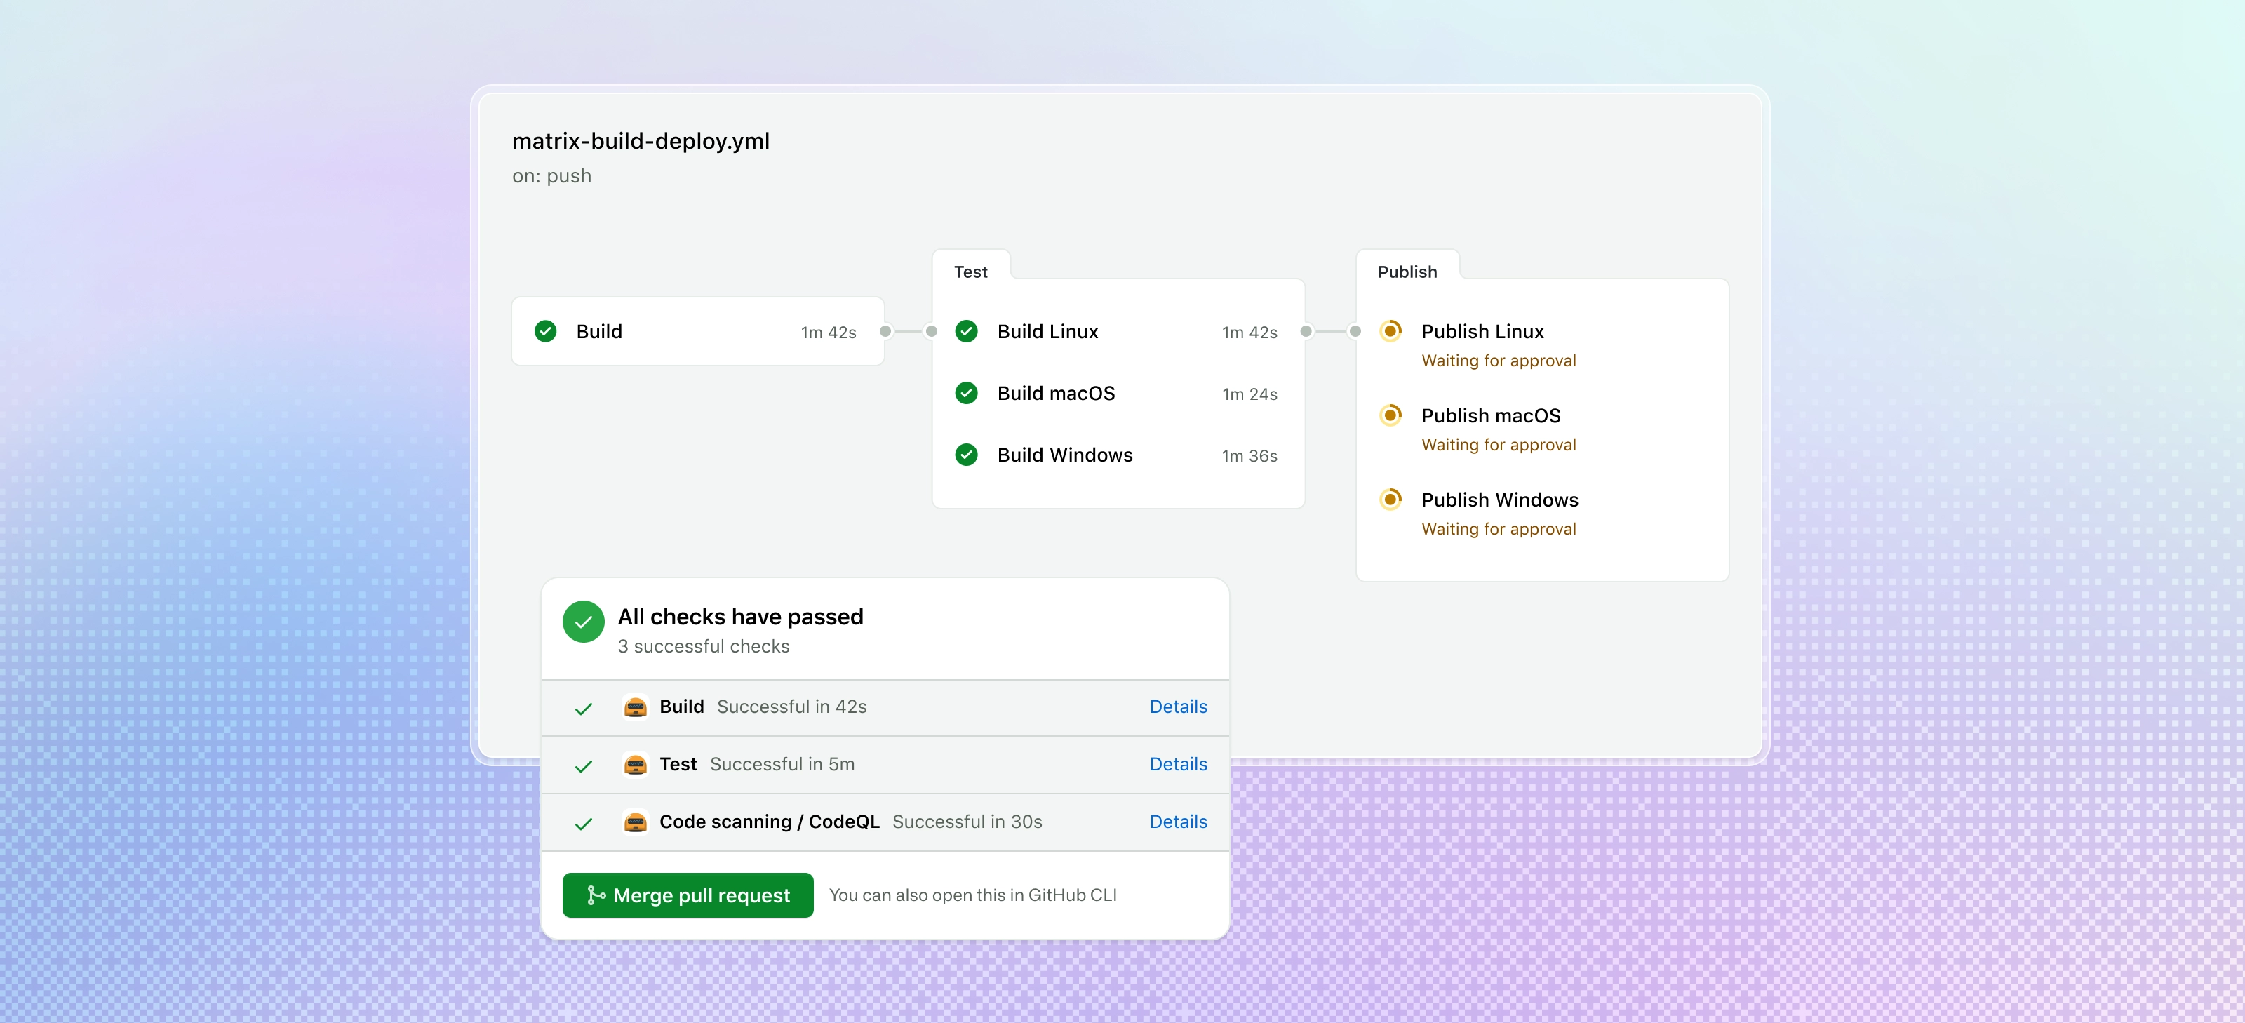Click the checkmark in the Test check row
The image size is (2245, 1023).
[584, 766]
